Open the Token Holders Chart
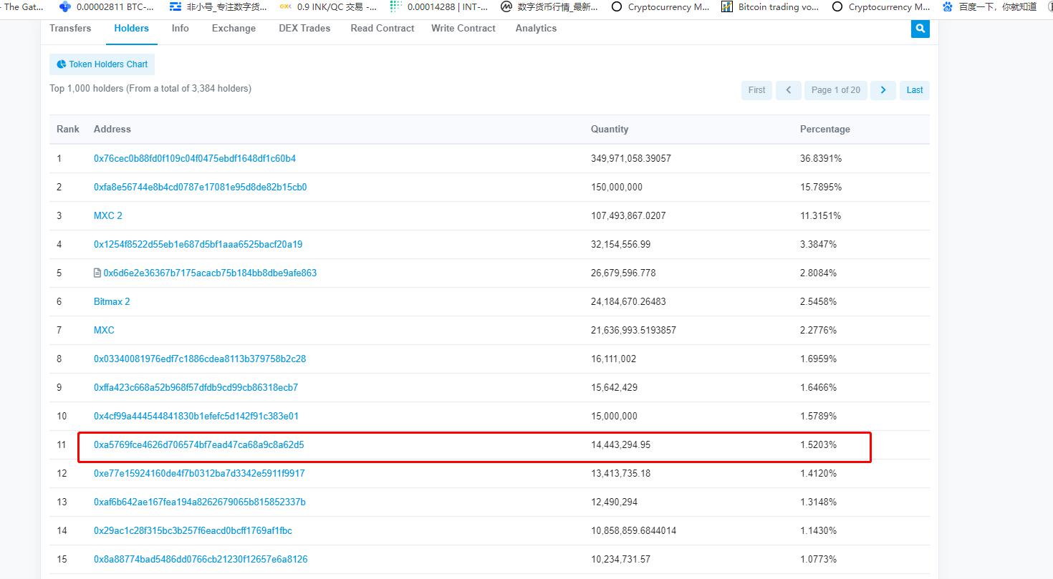 102,64
